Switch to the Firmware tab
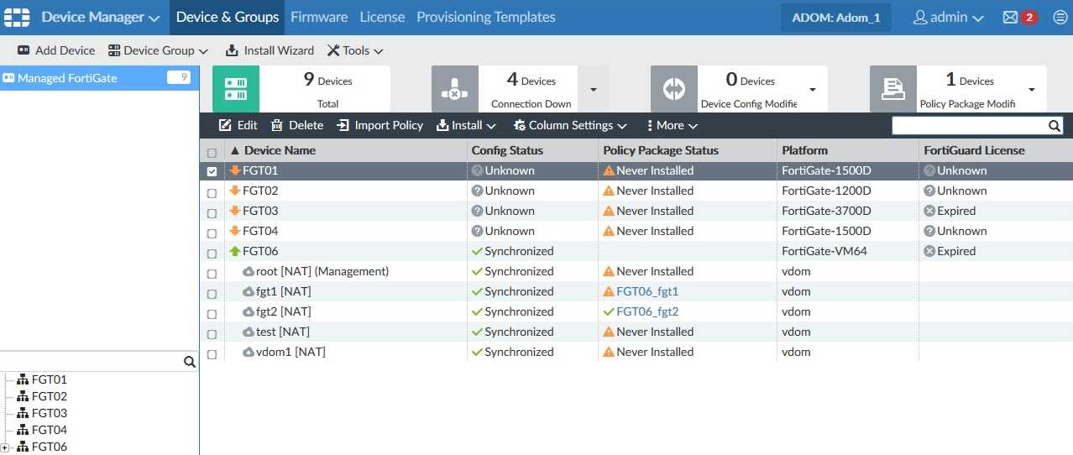The height and width of the screenshot is (455, 1073). tap(319, 17)
